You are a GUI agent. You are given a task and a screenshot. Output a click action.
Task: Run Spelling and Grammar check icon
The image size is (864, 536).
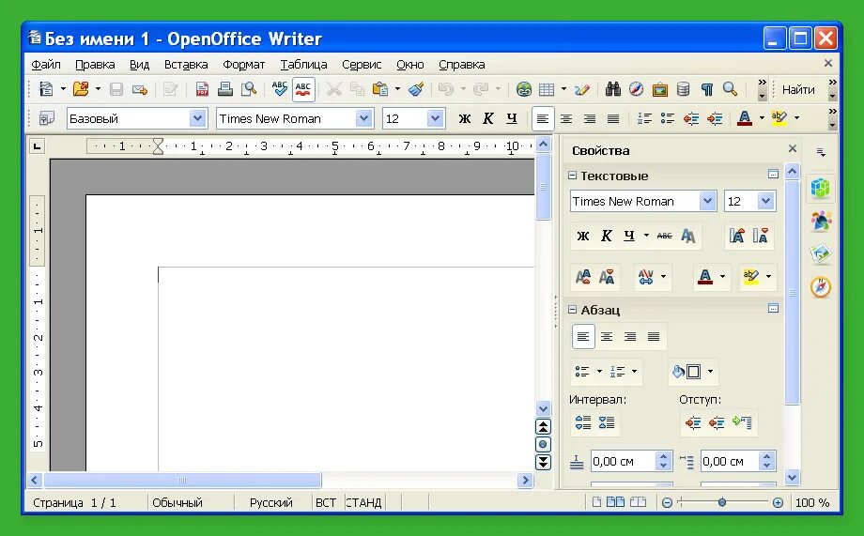279,88
